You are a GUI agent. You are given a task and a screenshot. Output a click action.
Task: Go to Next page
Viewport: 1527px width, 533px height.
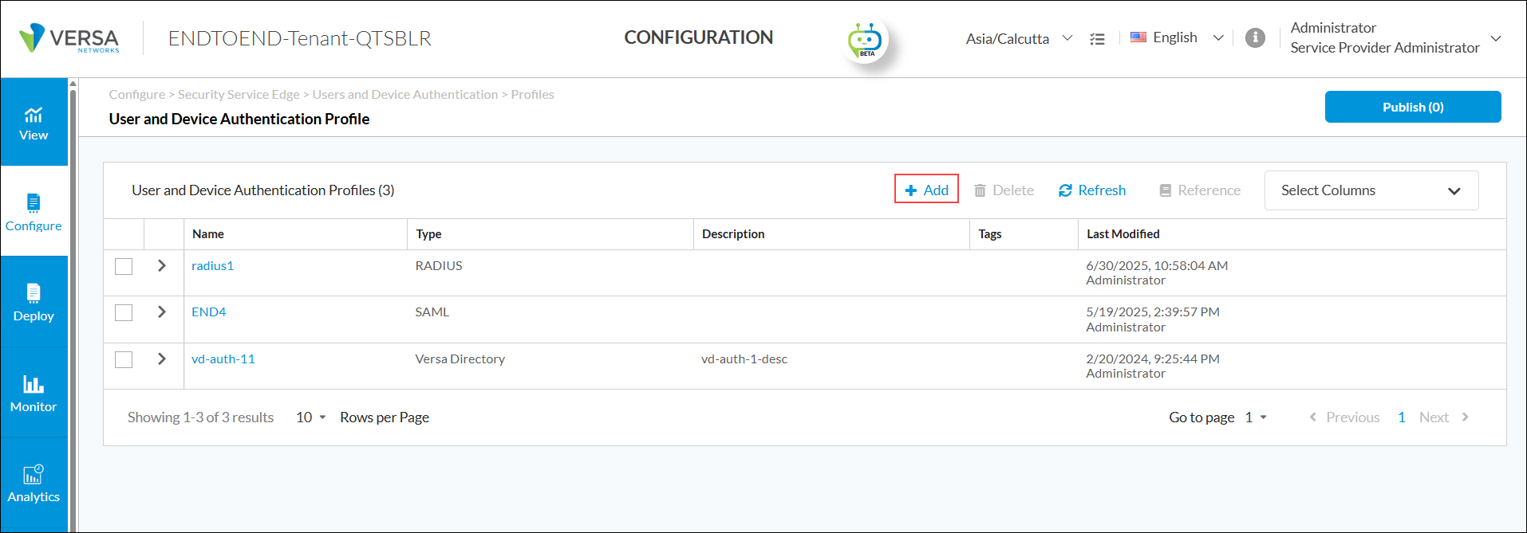[1444, 417]
